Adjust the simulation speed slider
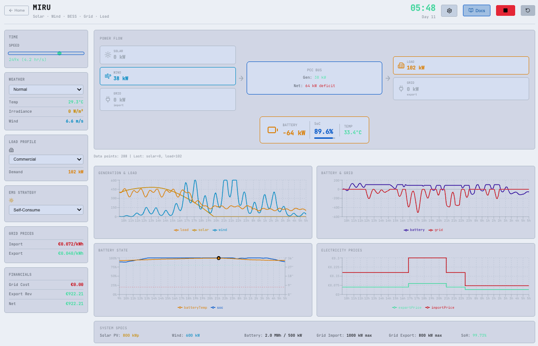538x346 pixels. [x=46, y=54]
